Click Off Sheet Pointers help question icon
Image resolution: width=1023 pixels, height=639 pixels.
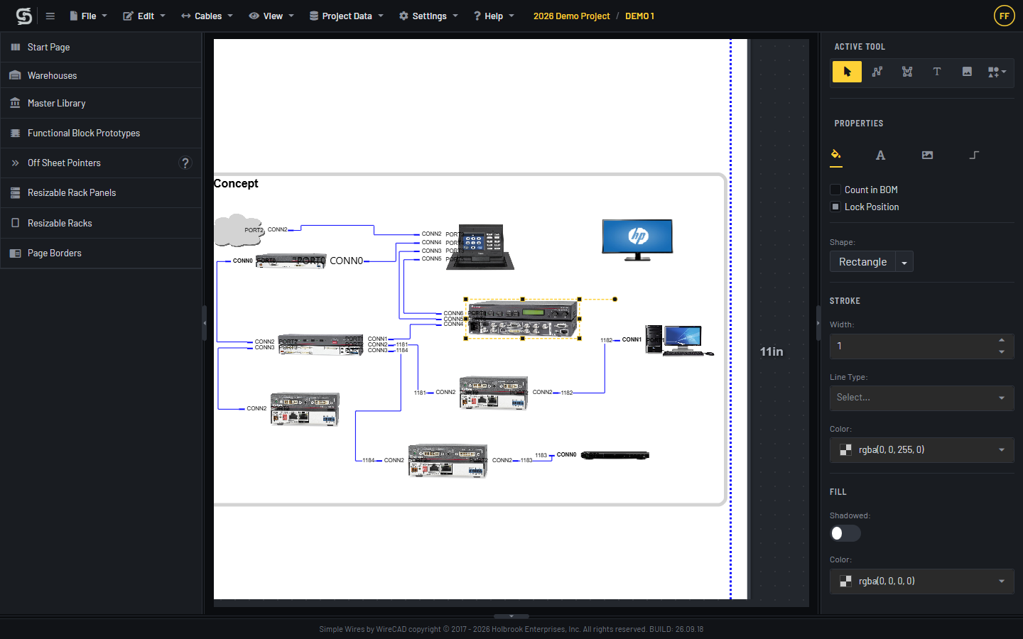pyautogui.click(x=185, y=163)
